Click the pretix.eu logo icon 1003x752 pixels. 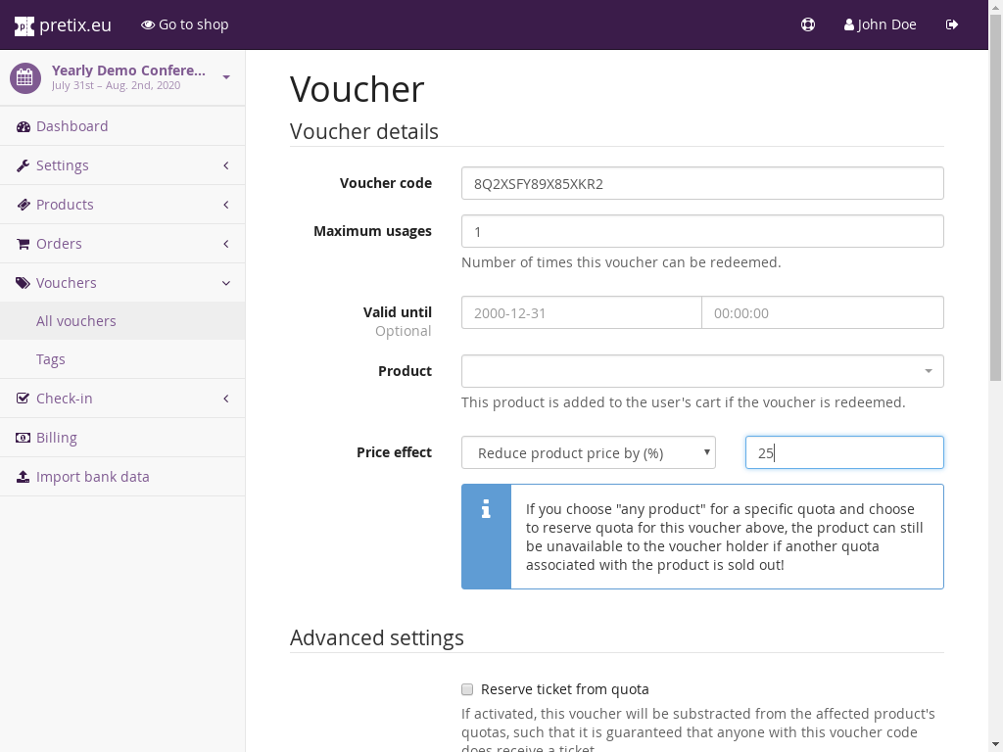click(24, 25)
